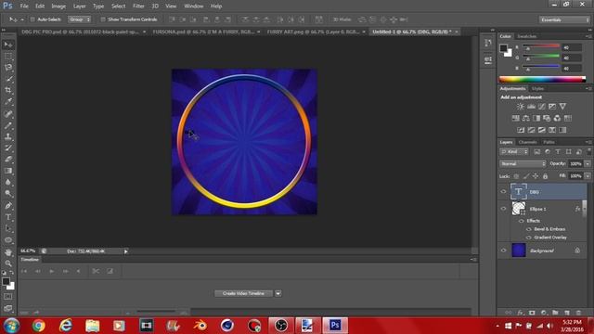Add Curves adjustment icon
The width and height of the screenshot is (594, 334).
(x=542, y=107)
